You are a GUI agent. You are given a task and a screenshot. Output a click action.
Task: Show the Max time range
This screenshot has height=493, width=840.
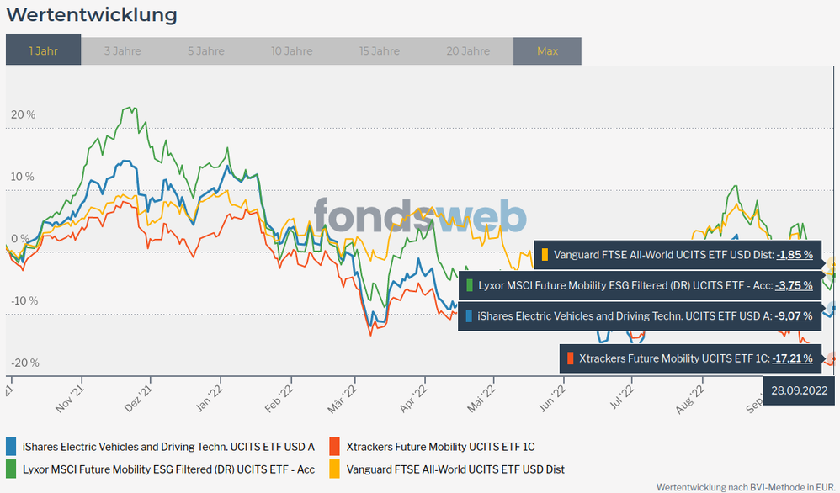(x=547, y=50)
